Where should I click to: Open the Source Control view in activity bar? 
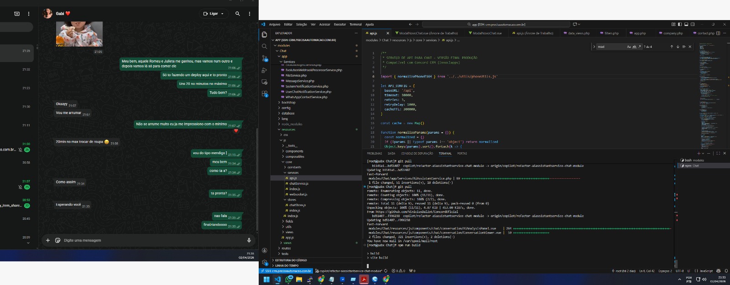[265, 58]
